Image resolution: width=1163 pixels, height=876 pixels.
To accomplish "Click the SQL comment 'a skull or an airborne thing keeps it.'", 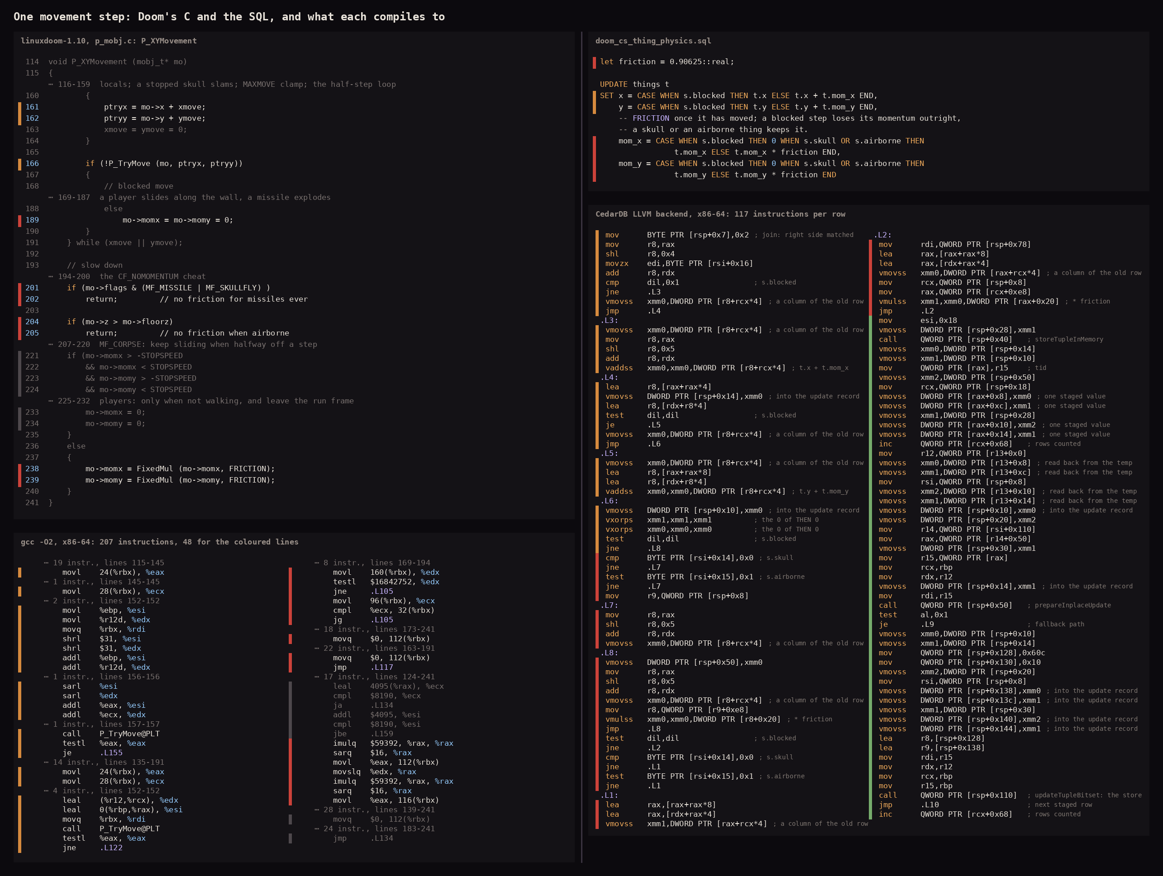I will tap(713, 130).
